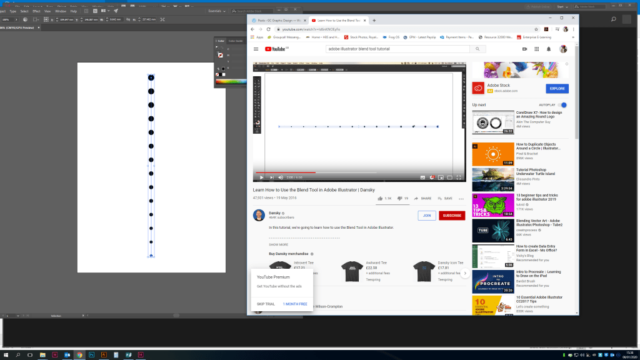Toggle the Autoplay switch
Image resolution: width=640 pixels, height=360 pixels.
coord(563,105)
